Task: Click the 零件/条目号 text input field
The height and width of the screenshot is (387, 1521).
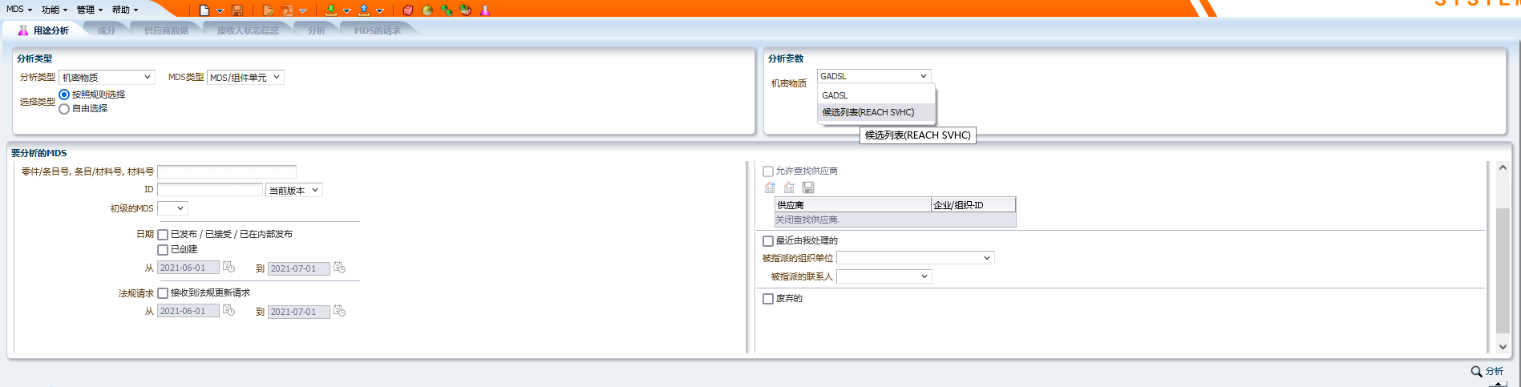Action: (x=227, y=171)
